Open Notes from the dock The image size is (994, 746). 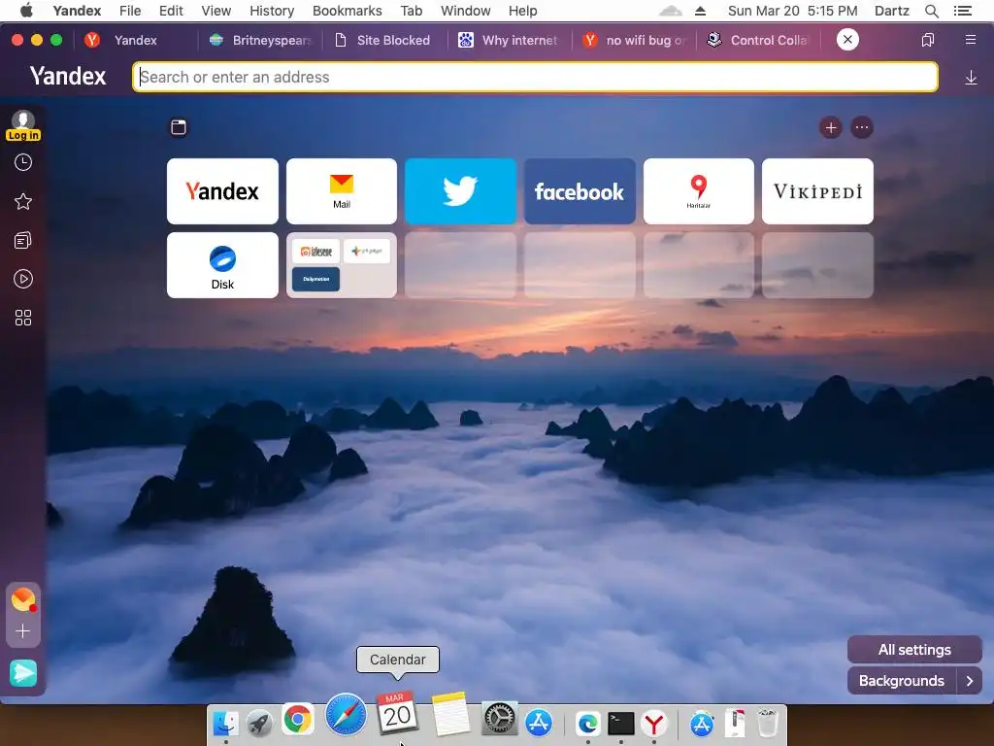point(450,714)
